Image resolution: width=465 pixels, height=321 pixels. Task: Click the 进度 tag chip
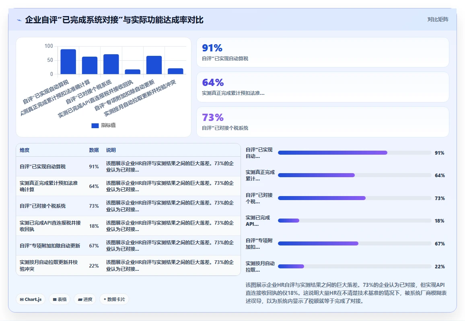coord(85,299)
